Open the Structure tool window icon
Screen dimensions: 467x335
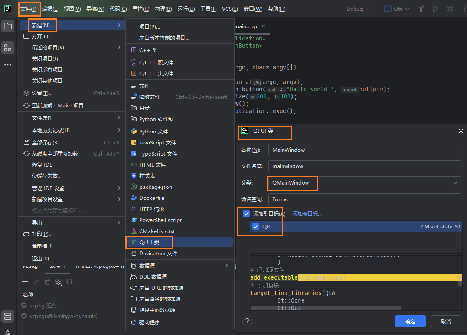coord(8,47)
